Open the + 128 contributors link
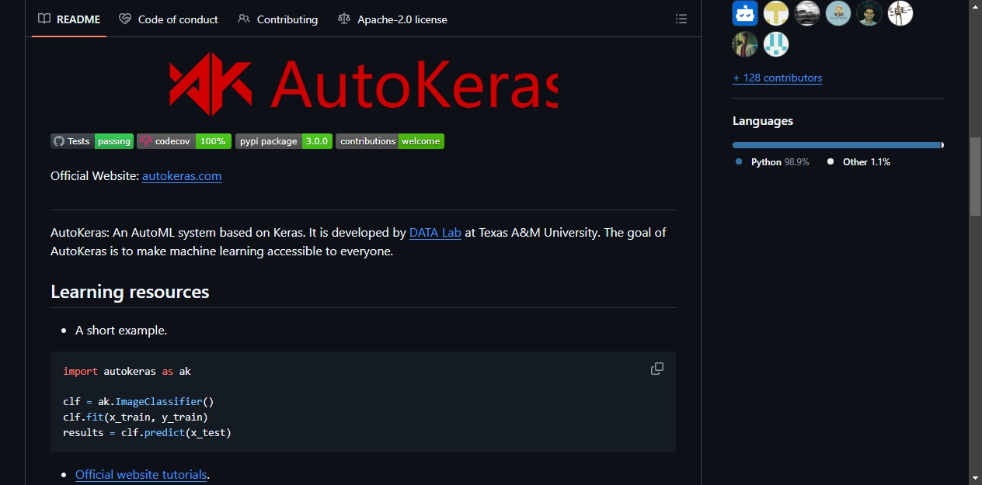Screen dimensions: 982x485 click(777, 78)
